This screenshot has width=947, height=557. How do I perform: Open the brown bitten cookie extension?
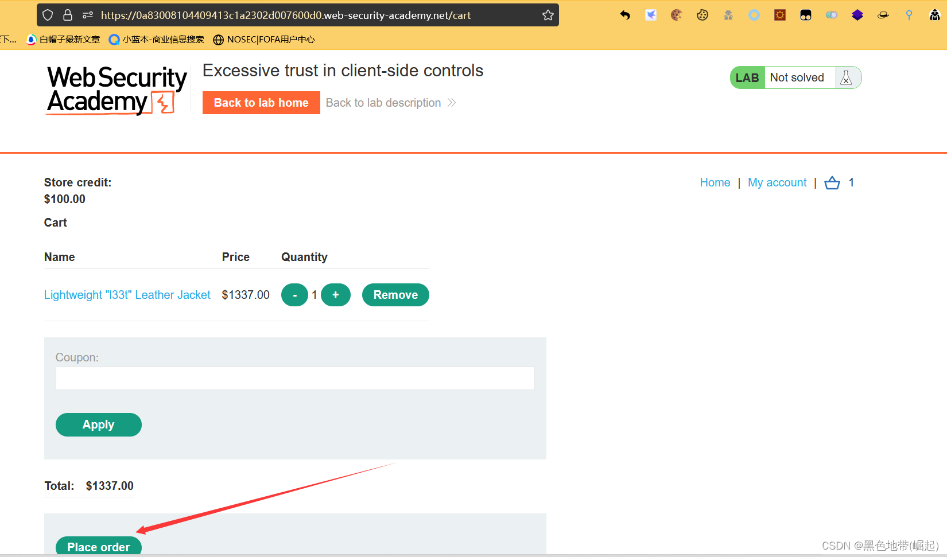coord(677,15)
